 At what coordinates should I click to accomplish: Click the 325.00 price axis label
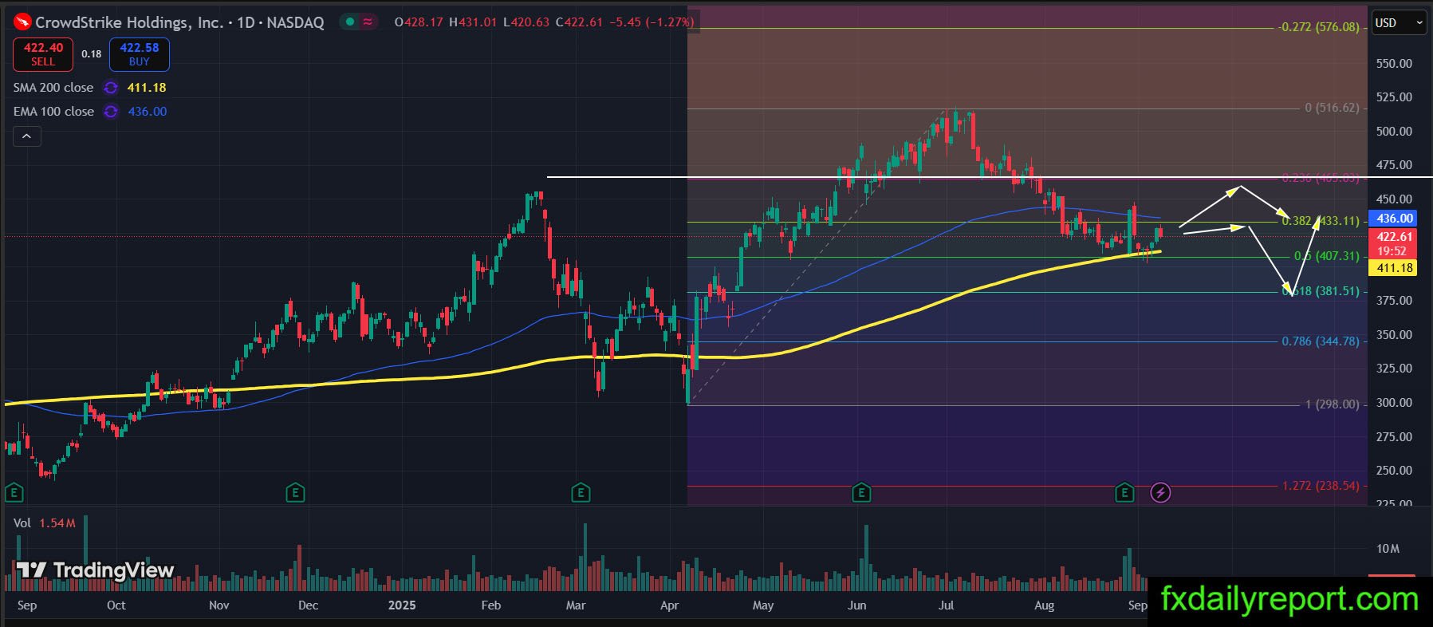pos(1394,369)
